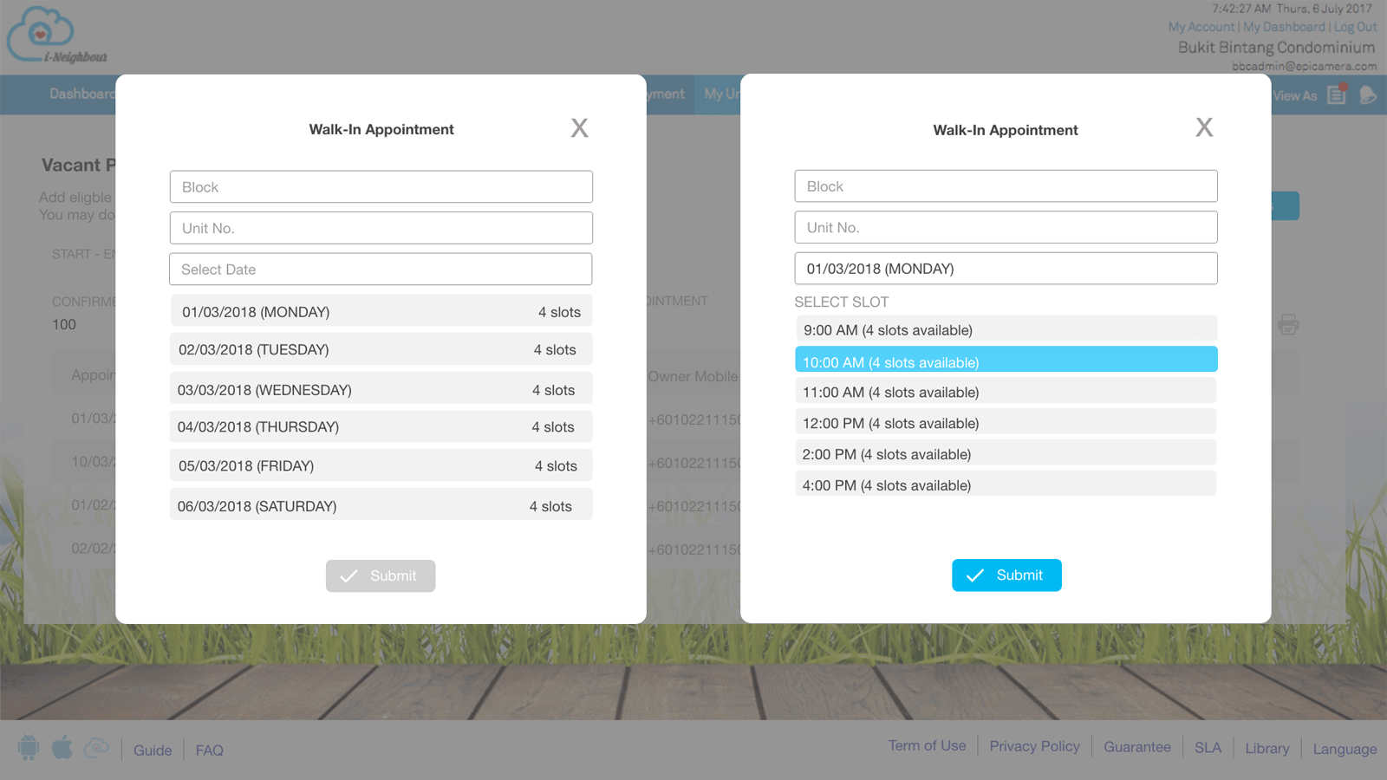This screenshot has width=1387, height=780.
Task: Open the View As menu
Action: click(x=1294, y=96)
